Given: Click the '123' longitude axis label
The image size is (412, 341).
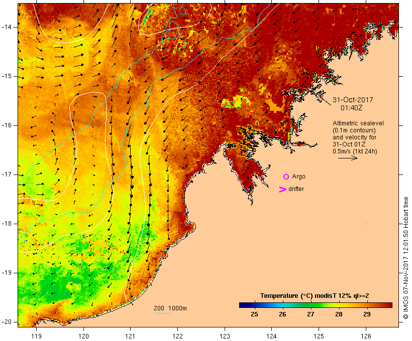Looking at the screenshot, I should [225, 336].
